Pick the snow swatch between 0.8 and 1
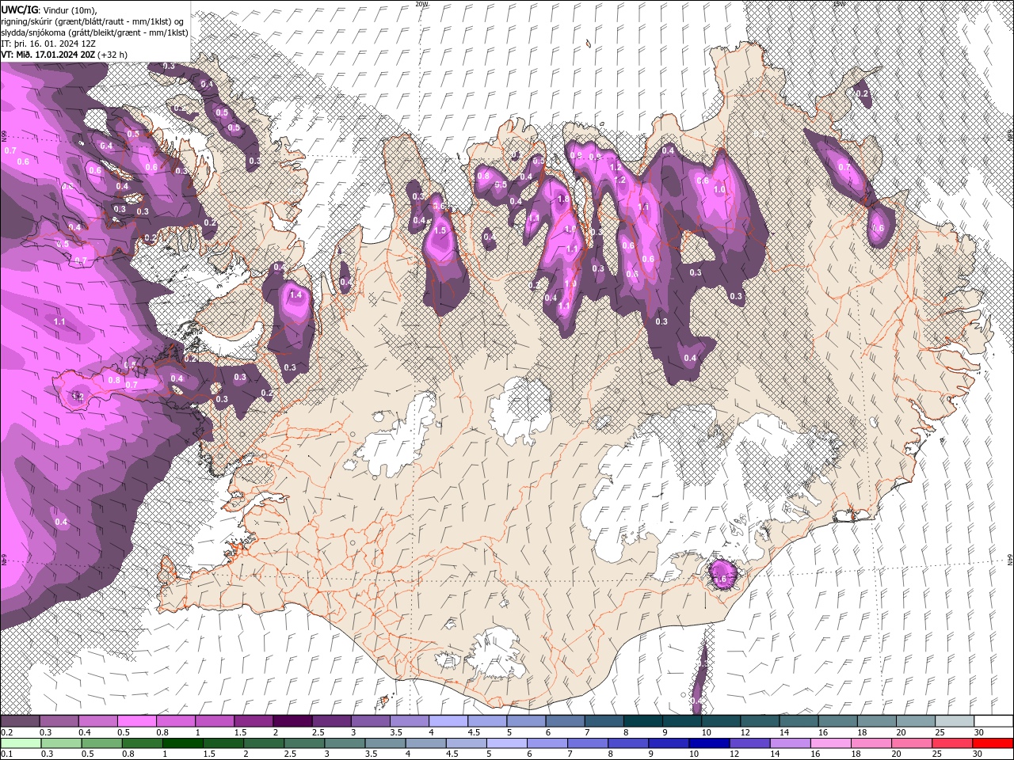The height and width of the screenshot is (760, 1014). [175, 721]
